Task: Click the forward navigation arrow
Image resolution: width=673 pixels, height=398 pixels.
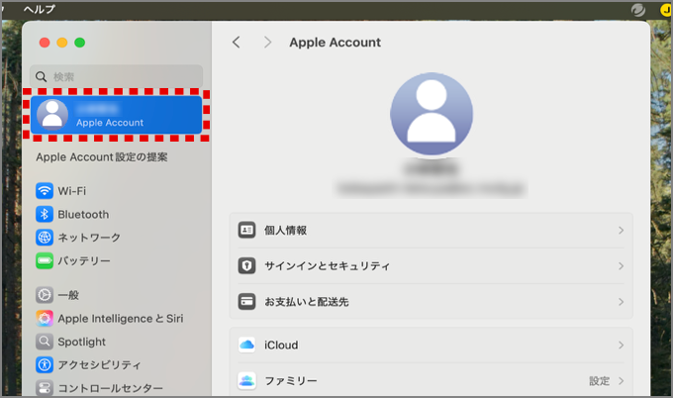Action: [x=267, y=43]
